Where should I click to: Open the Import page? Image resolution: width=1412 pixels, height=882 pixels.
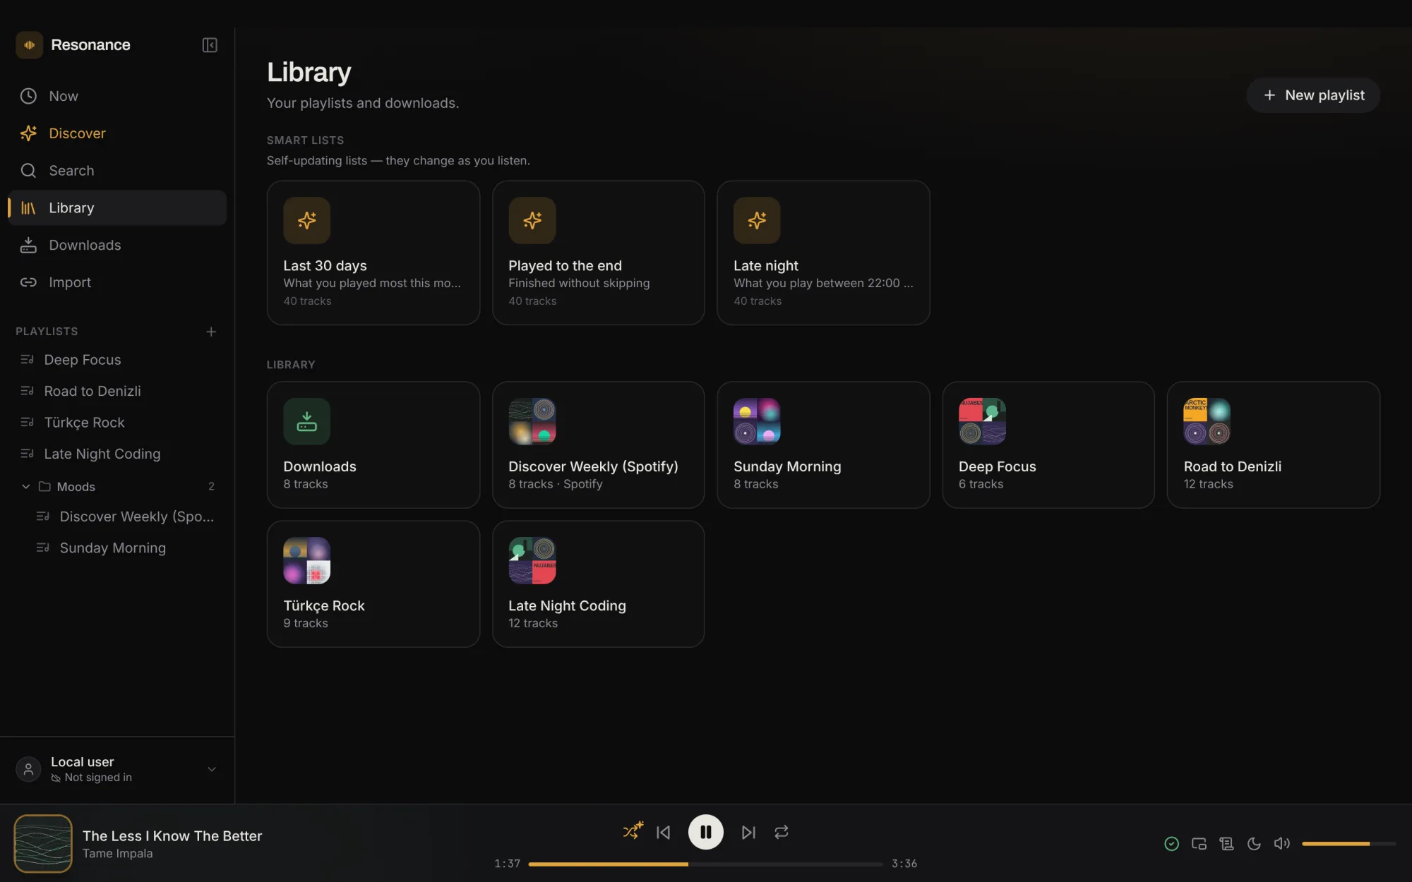coord(117,282)
